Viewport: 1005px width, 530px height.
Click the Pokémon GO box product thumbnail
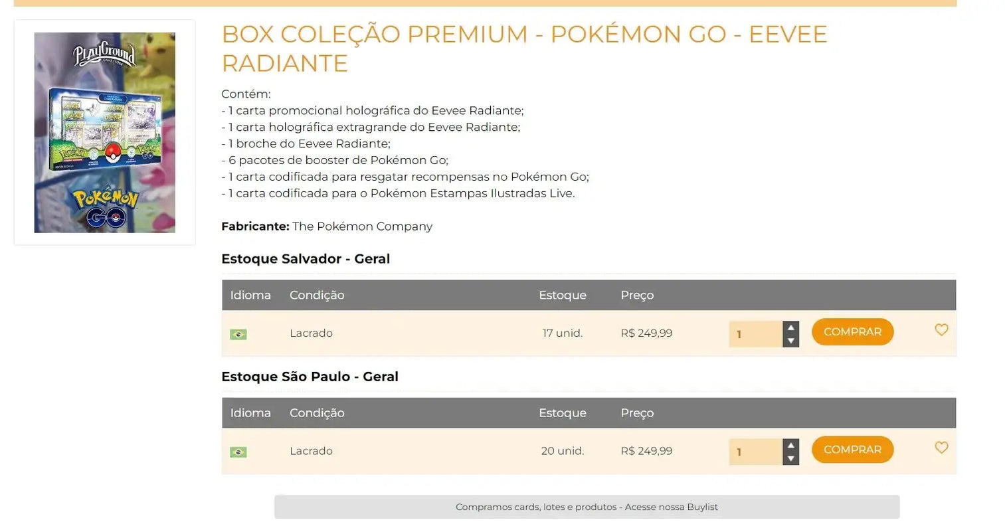pos(104,132)
